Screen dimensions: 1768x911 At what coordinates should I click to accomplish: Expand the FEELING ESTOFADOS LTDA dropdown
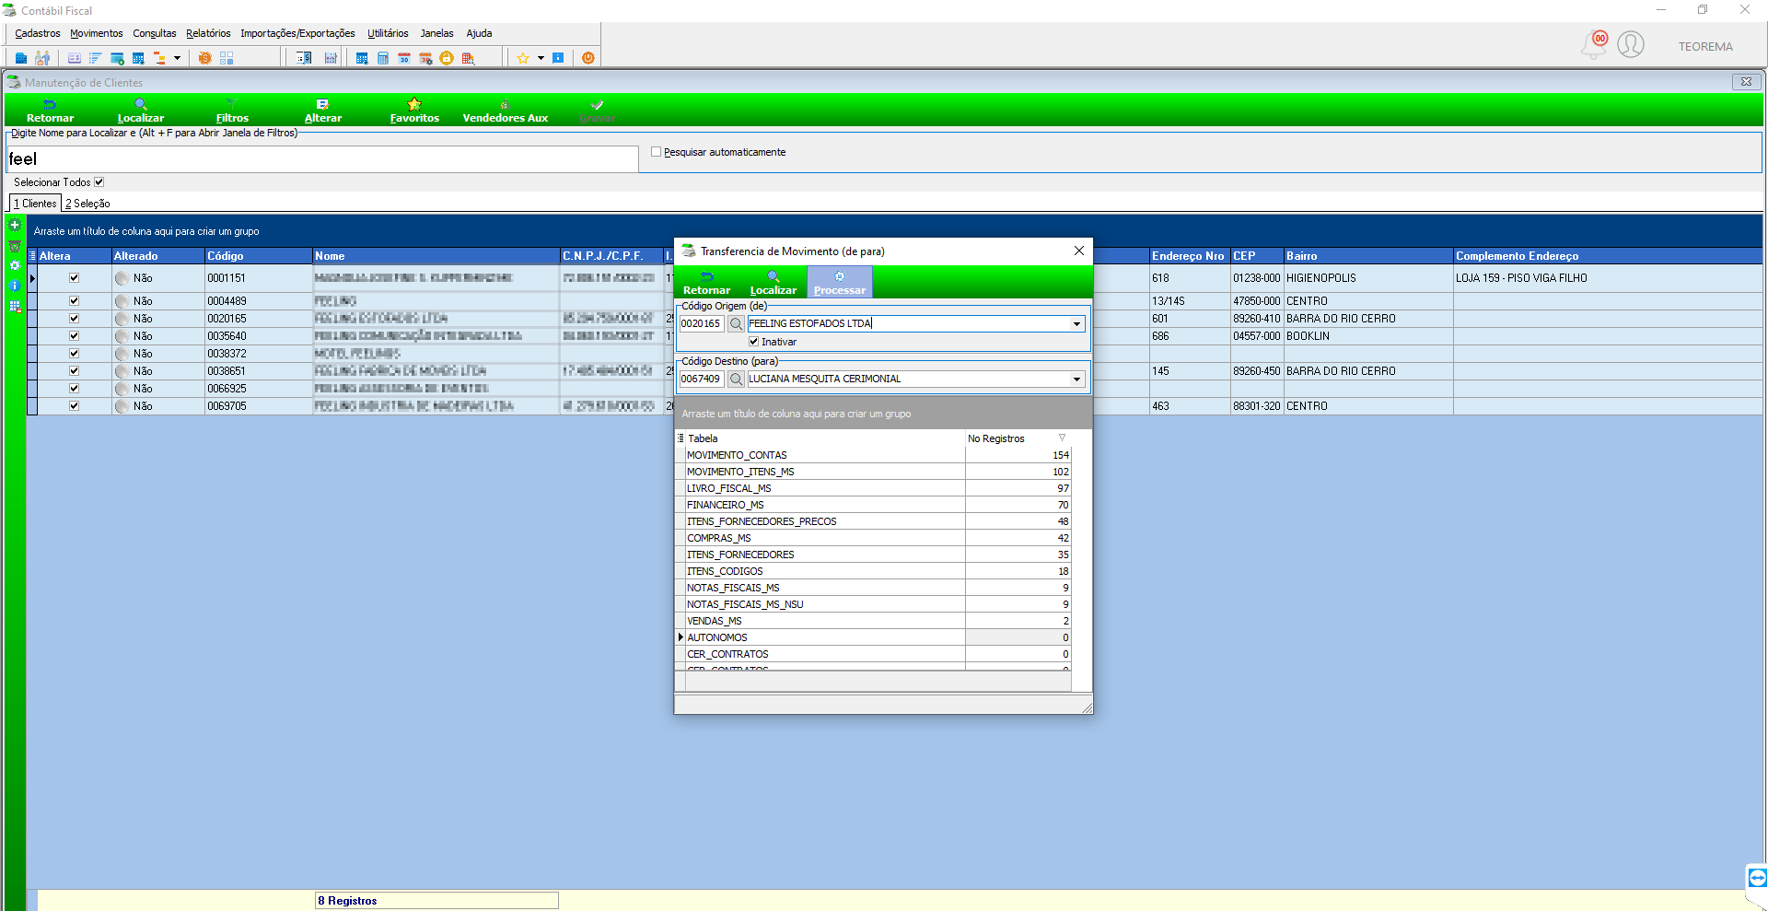pyautogui.click(x=1076, y=324)
